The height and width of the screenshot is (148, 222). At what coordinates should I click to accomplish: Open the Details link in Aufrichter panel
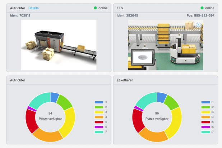[x=33, y=8]
